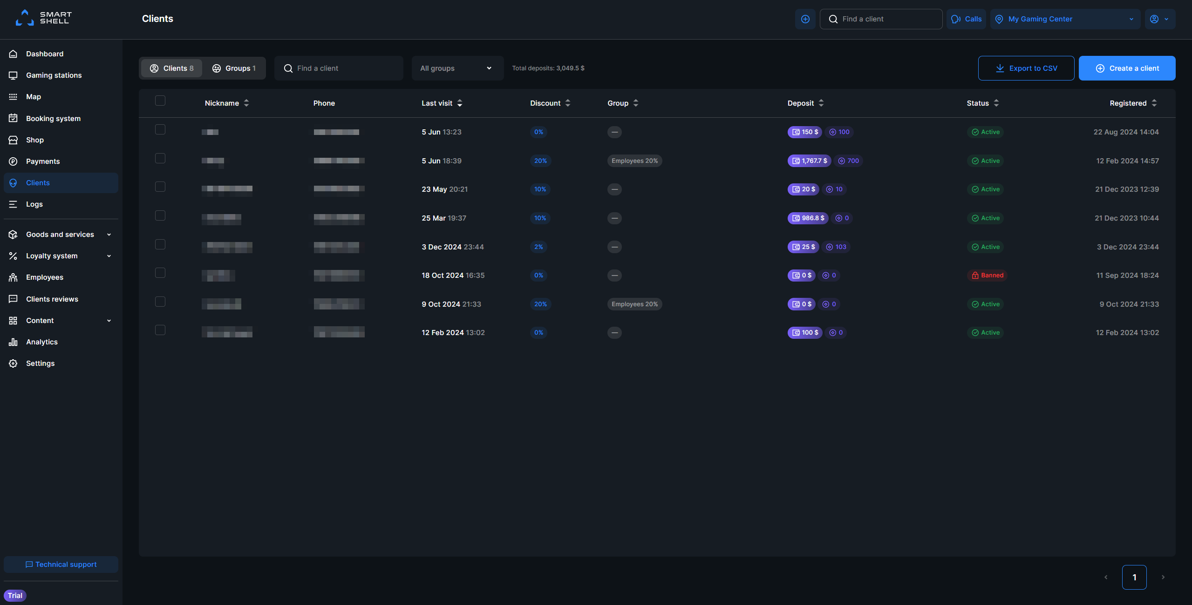Click the Analytics bar chart icon
Viewport: 1192px width, 605px height.
tap(13, 342)
